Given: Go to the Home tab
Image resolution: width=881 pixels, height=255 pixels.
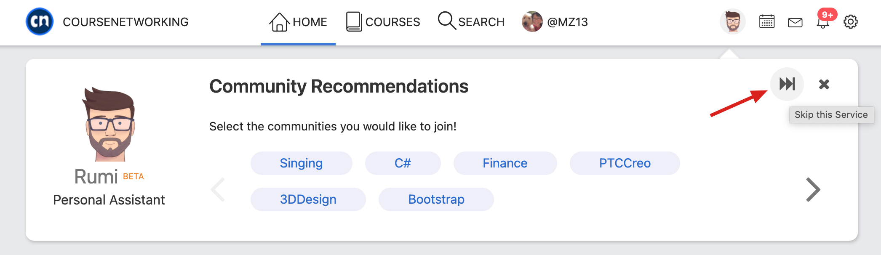Looking at the screenshot, I should (298, 22).
